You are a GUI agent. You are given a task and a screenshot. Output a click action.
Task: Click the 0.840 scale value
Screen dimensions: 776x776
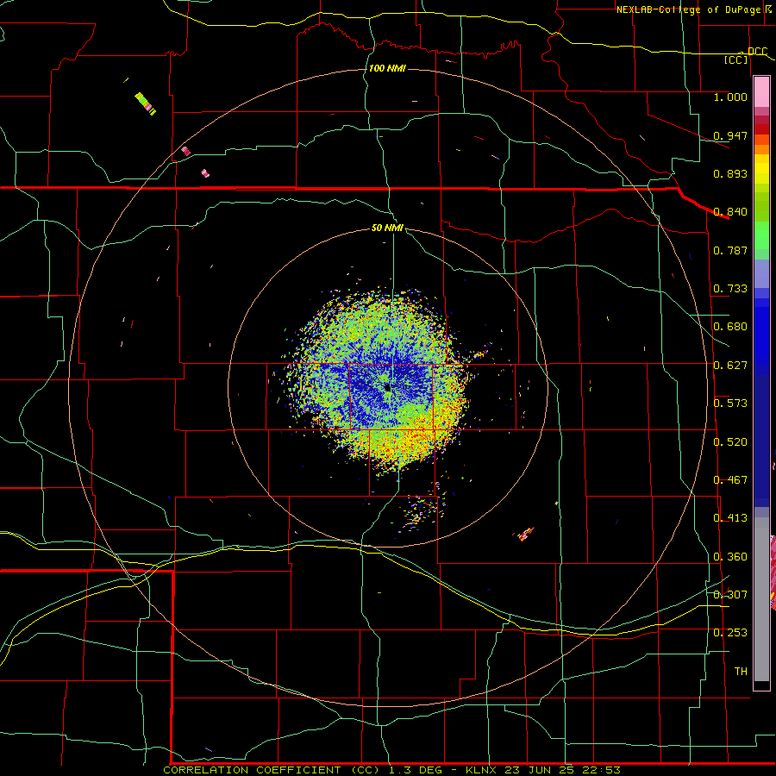click(x=730, y=212)
